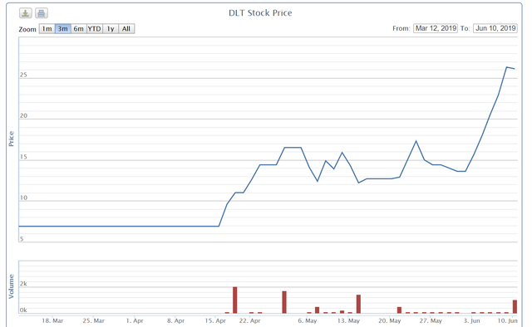Switch zoom to 6m
532x327 pixels.
tap(78, 29)
